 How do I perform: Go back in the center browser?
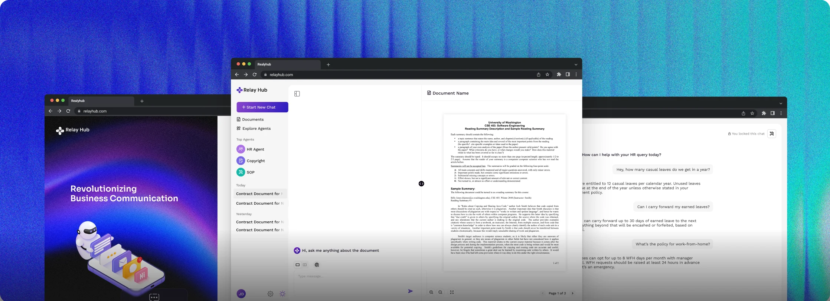click(237, 75)
